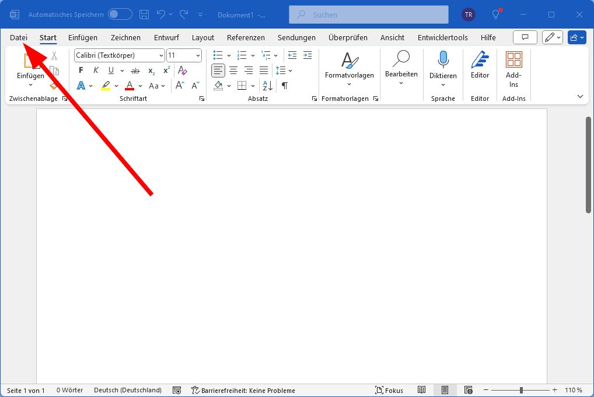
Task: Open the Calibri font name dropdown
Action: point(162,55)
